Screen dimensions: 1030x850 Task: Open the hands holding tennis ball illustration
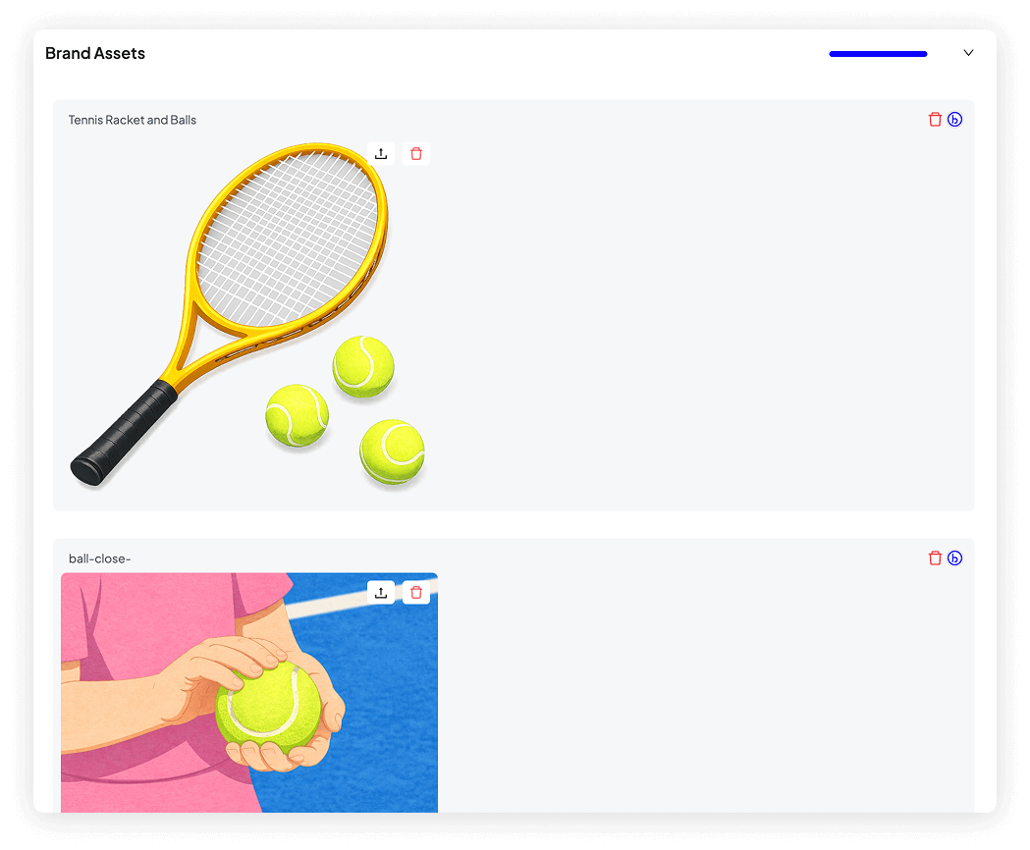click(x=249, y=692)
